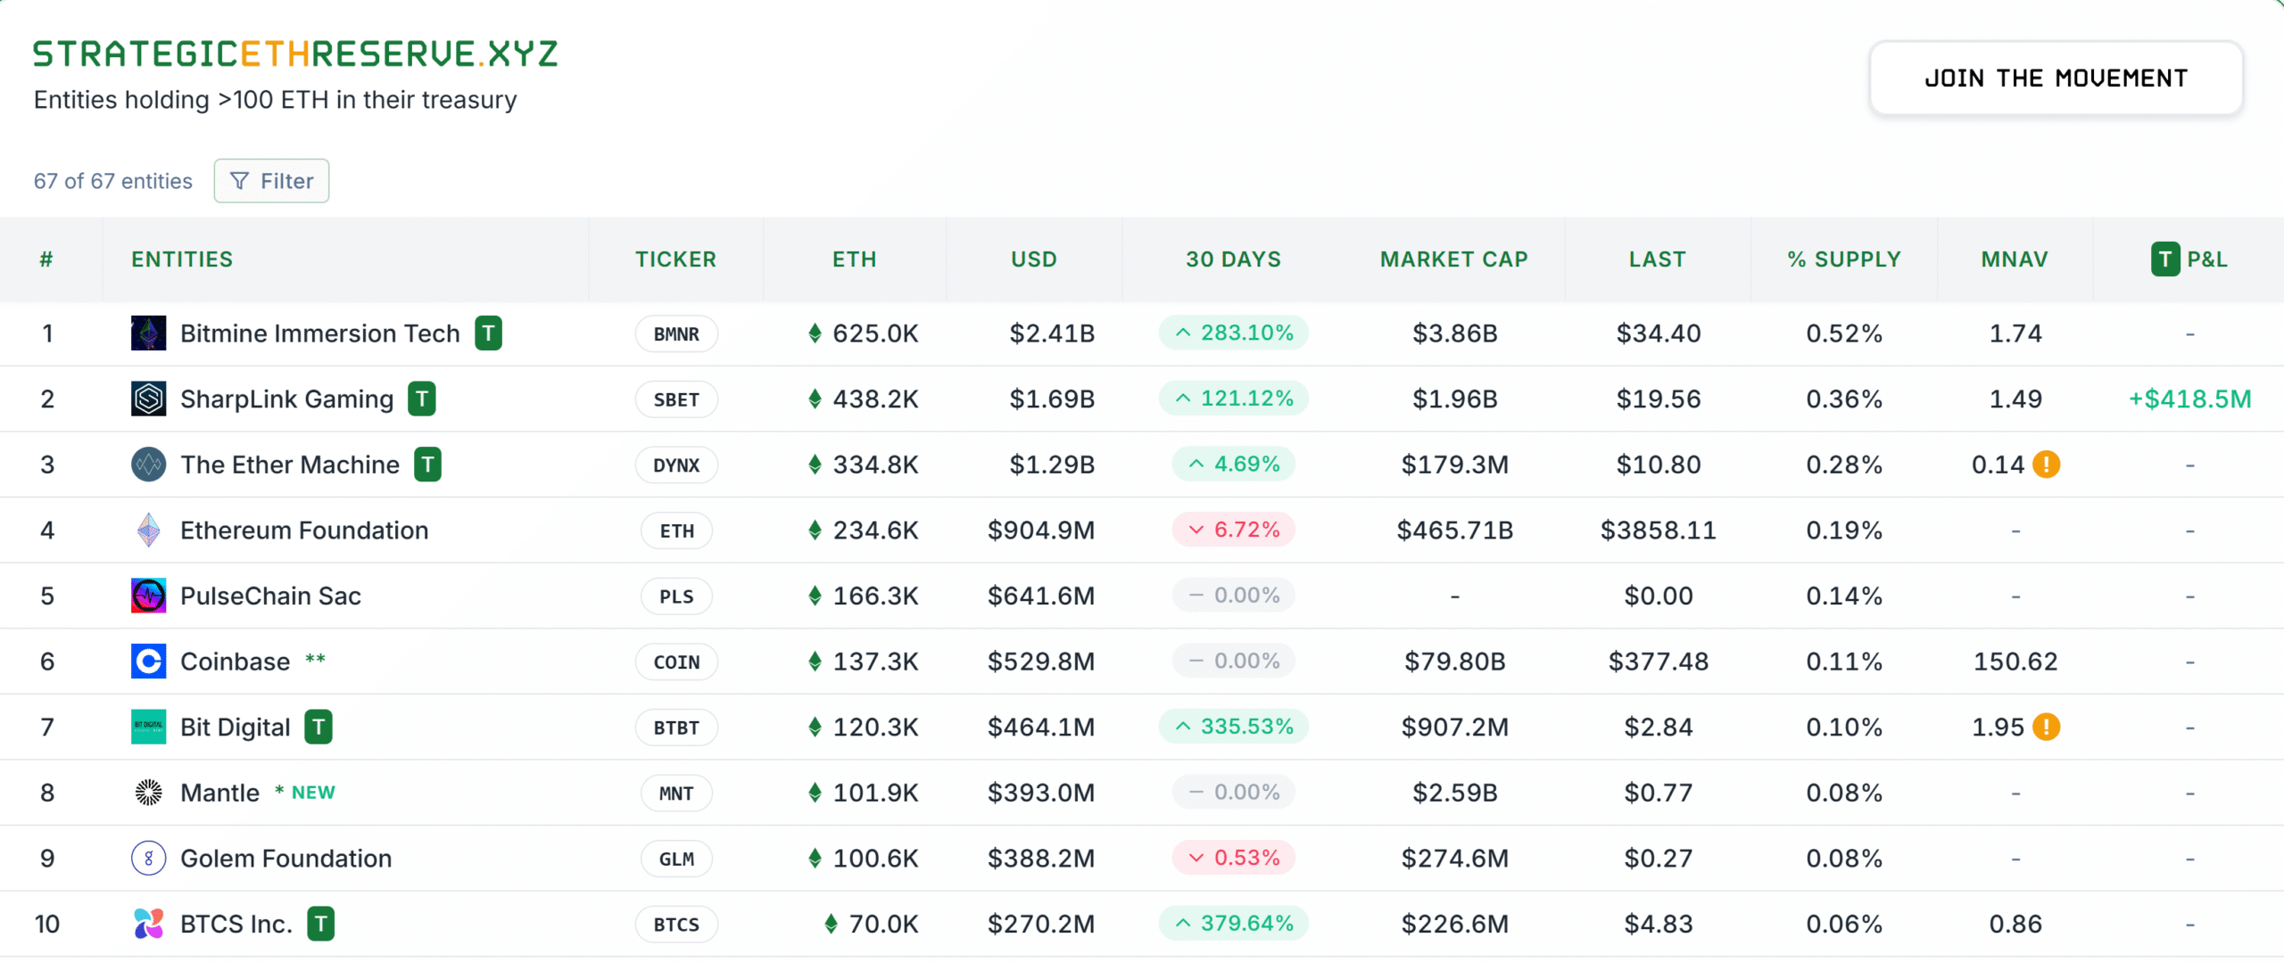Click the green T icon in the P&L column header
The height and width of the screenshot is (962, 2284).
2165,259
